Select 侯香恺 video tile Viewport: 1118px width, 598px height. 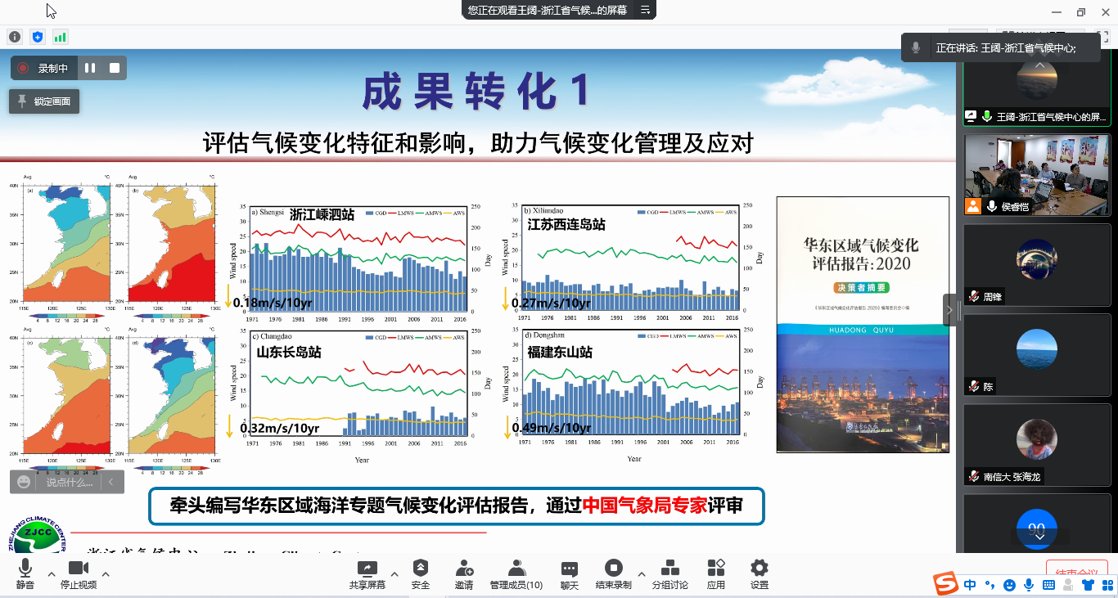click(x=1037, y=175)
